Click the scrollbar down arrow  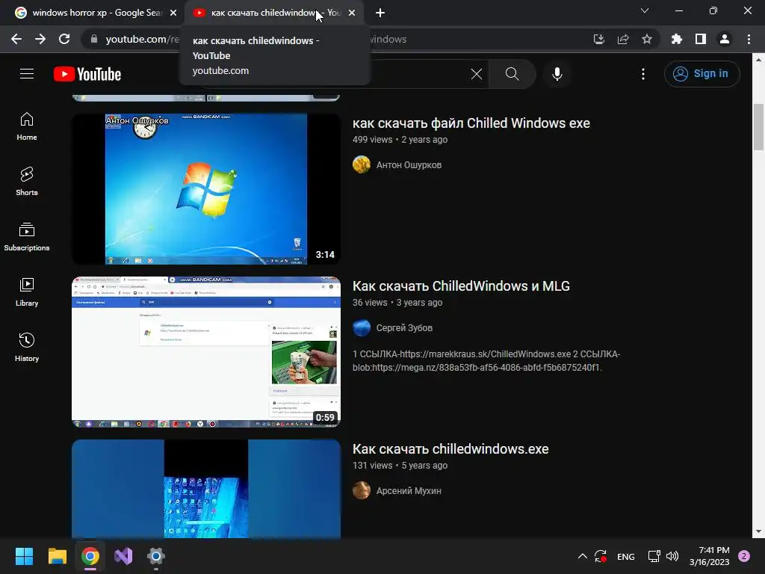pos(758,531)
